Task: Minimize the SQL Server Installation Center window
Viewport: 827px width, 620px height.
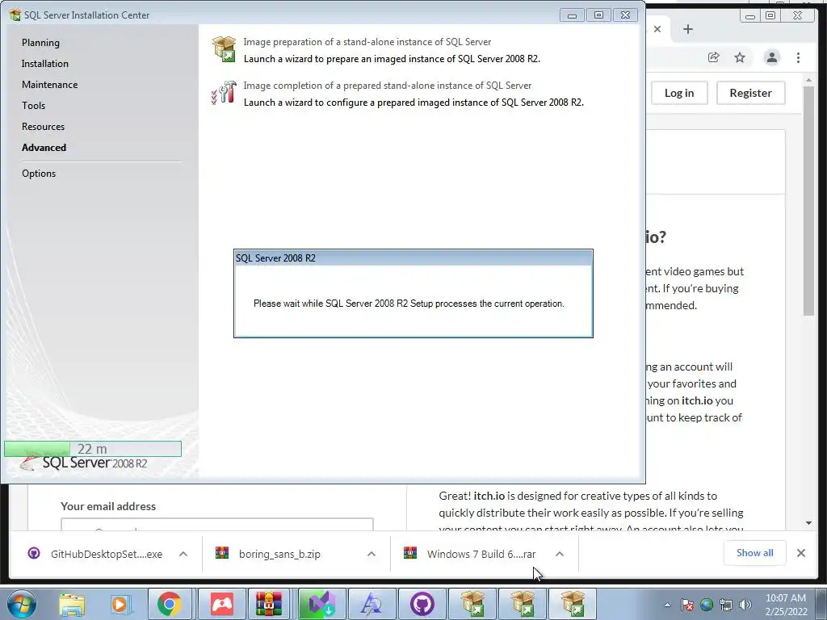Action: [572, 15]
